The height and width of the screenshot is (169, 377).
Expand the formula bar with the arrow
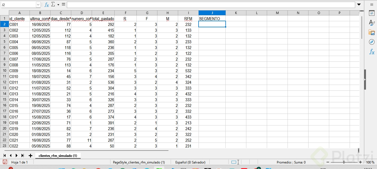coord(359,4)
